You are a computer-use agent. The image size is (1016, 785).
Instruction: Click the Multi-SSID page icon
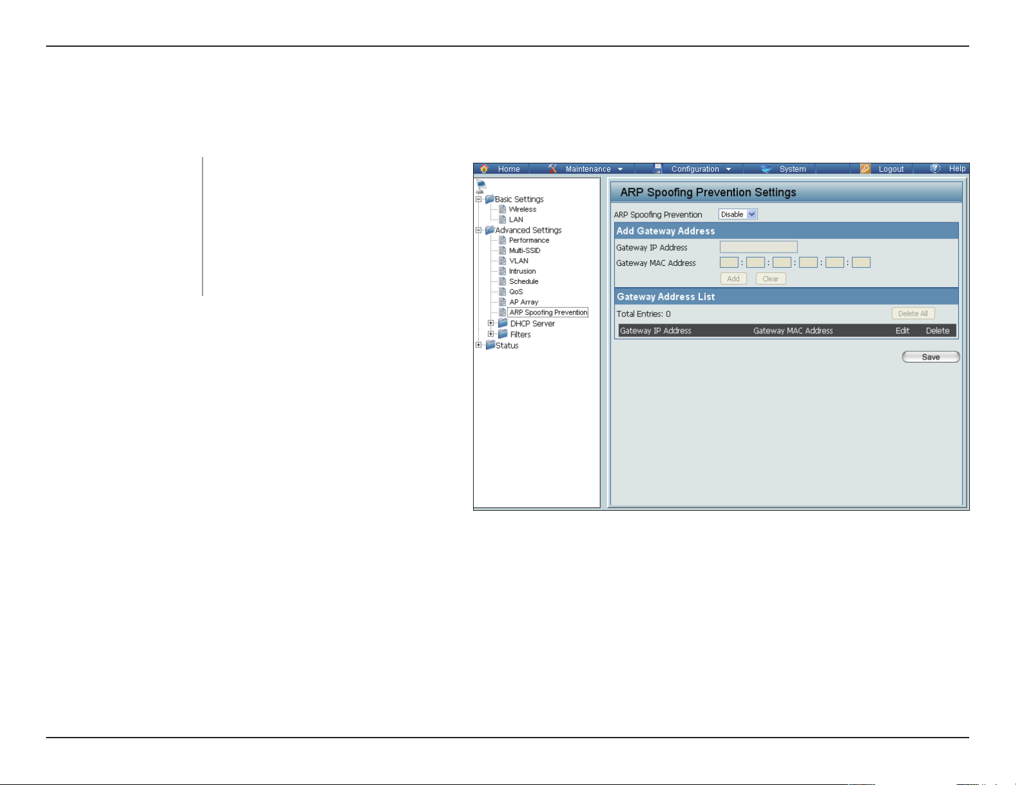tap(503, 251)
